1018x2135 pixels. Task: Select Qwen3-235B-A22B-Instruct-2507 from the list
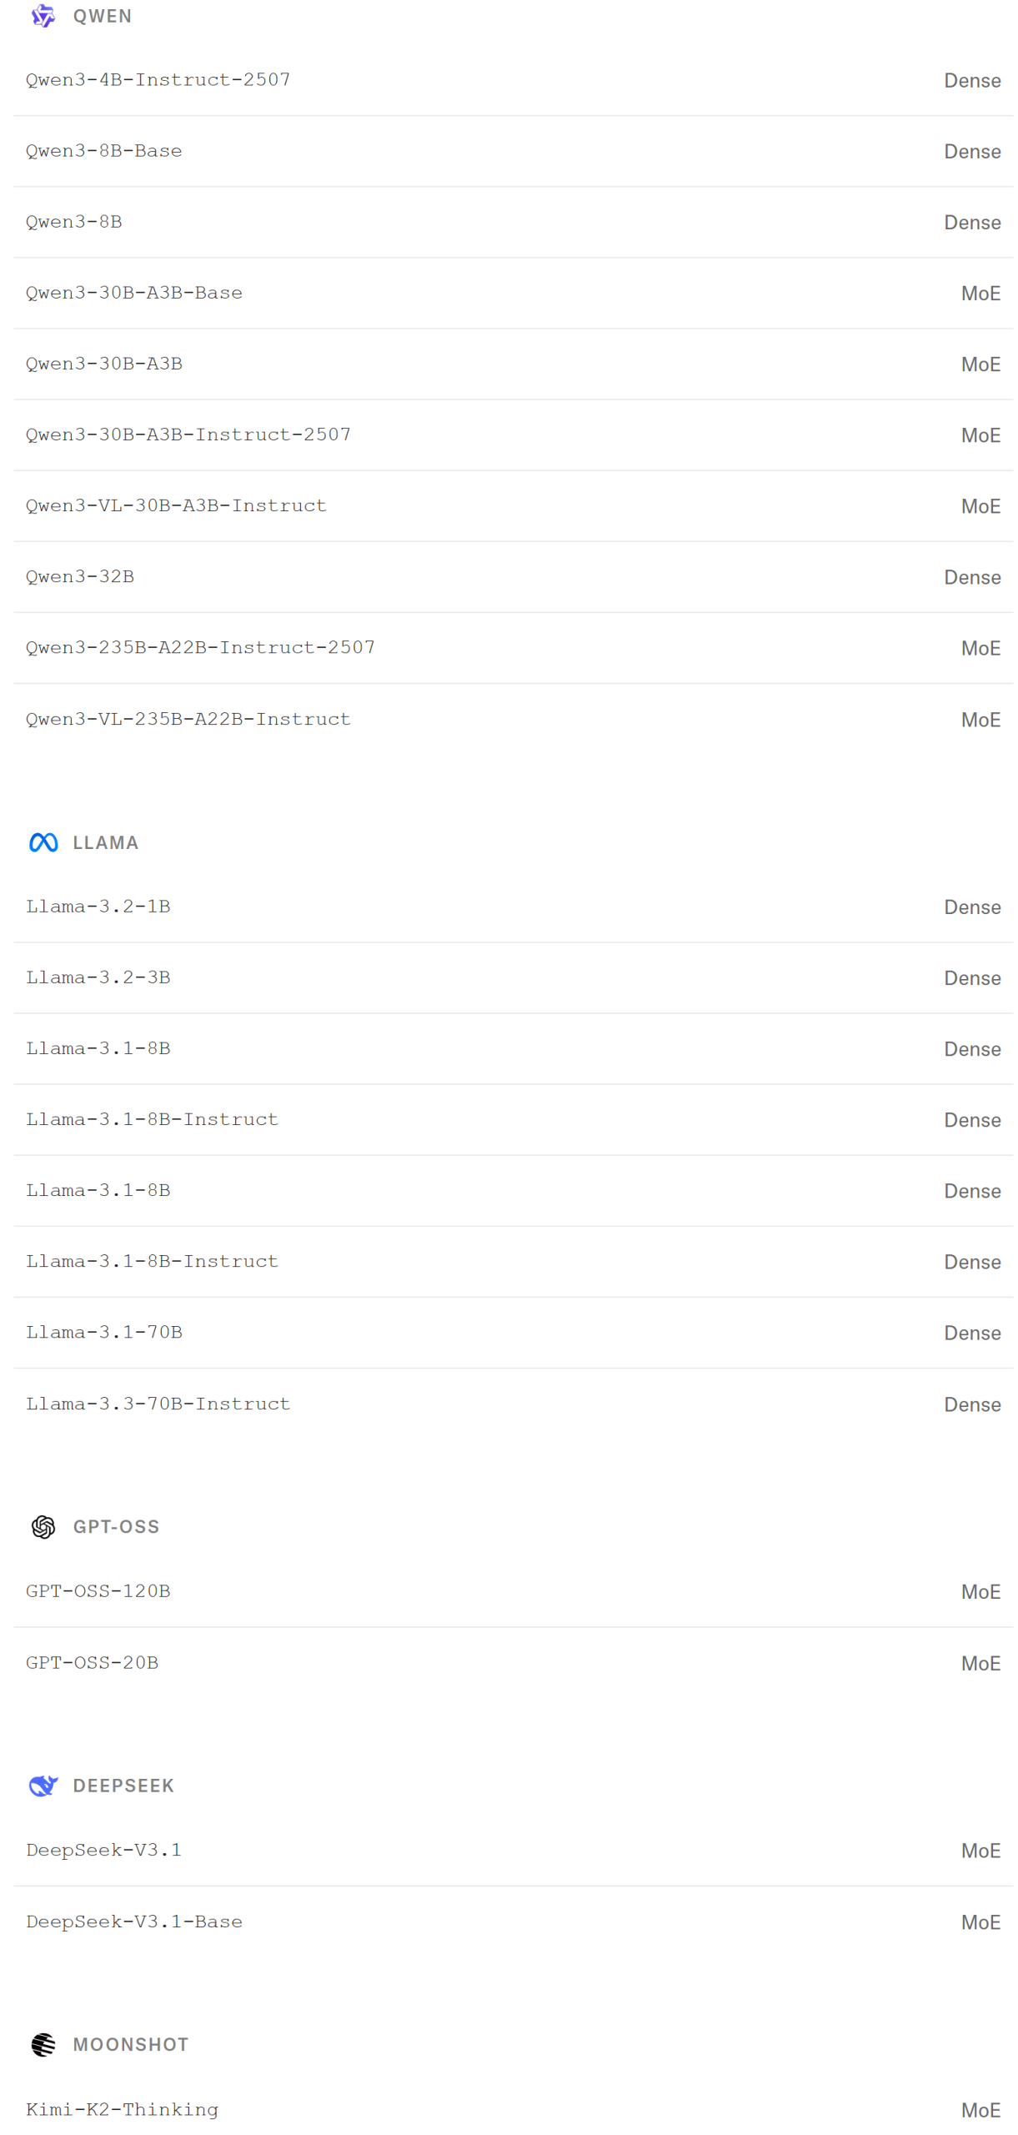coord(200,647)
